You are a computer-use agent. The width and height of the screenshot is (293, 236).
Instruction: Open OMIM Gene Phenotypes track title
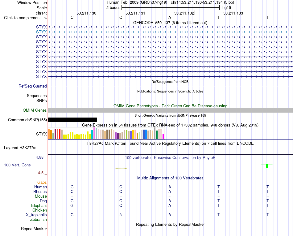click(170, 106)
